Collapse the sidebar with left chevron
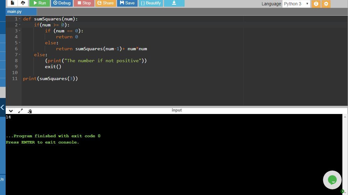 3,107
